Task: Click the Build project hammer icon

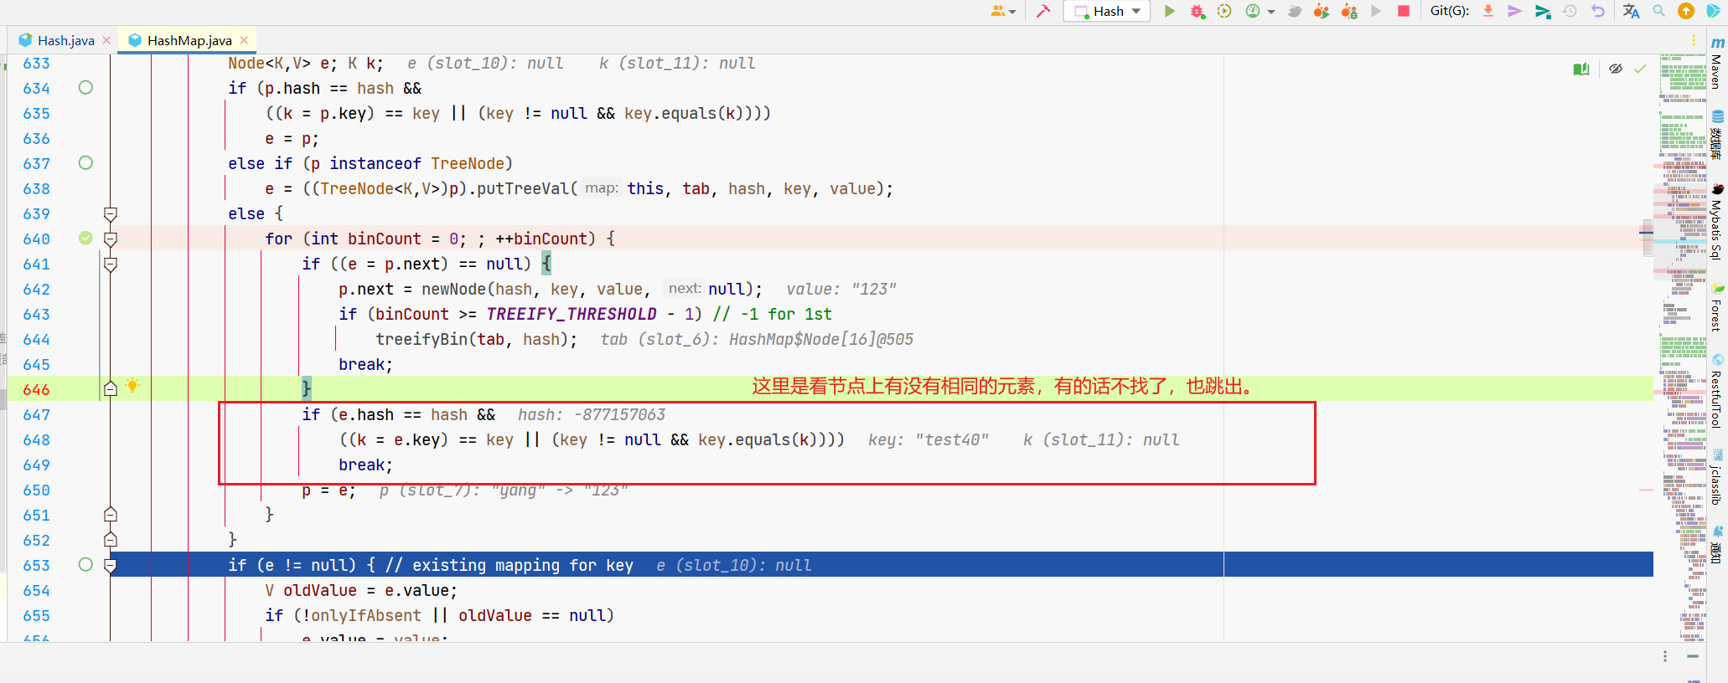Action: tap(1043, 11)
